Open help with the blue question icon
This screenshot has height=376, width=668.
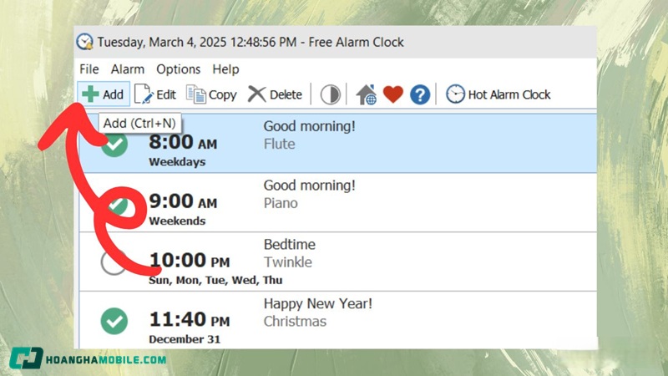tap(420, 94)
